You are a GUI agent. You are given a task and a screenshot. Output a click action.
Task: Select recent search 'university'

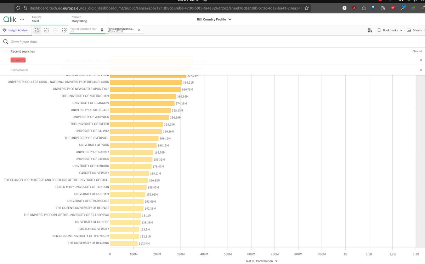point(18,60)
